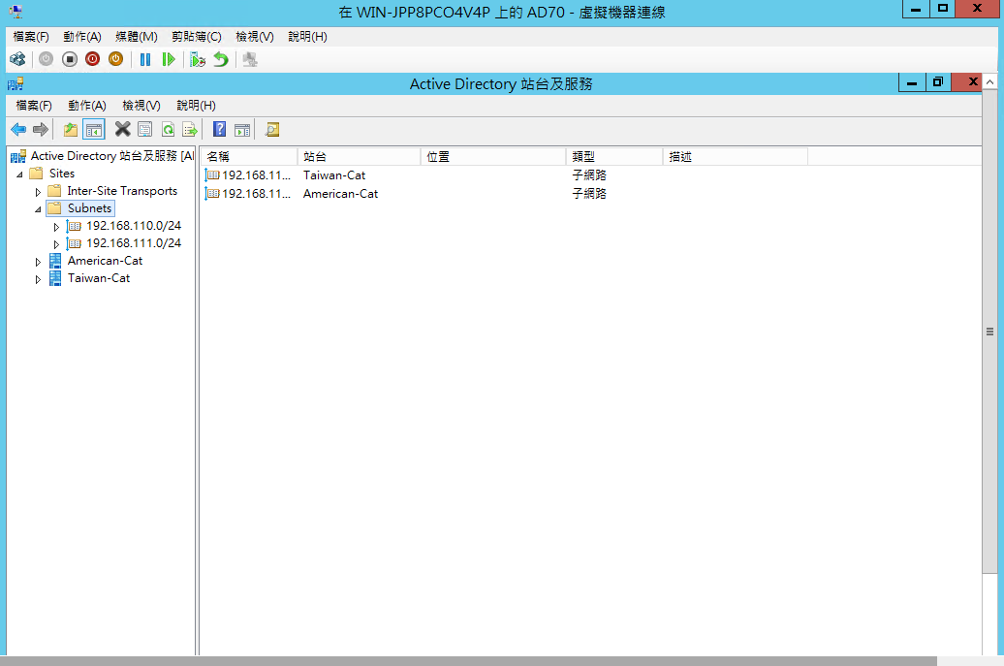Expand the 192.168.110.0/24 tree node
1004x666 pixels.
56,227
